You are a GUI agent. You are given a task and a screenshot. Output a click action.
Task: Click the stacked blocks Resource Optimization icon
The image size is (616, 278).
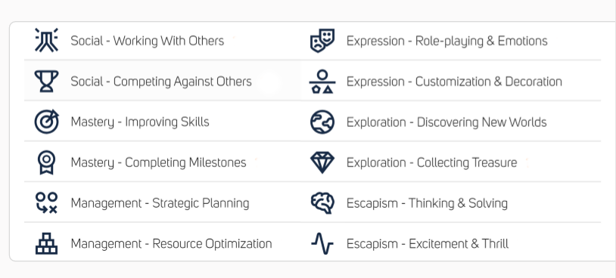[46, 243]
